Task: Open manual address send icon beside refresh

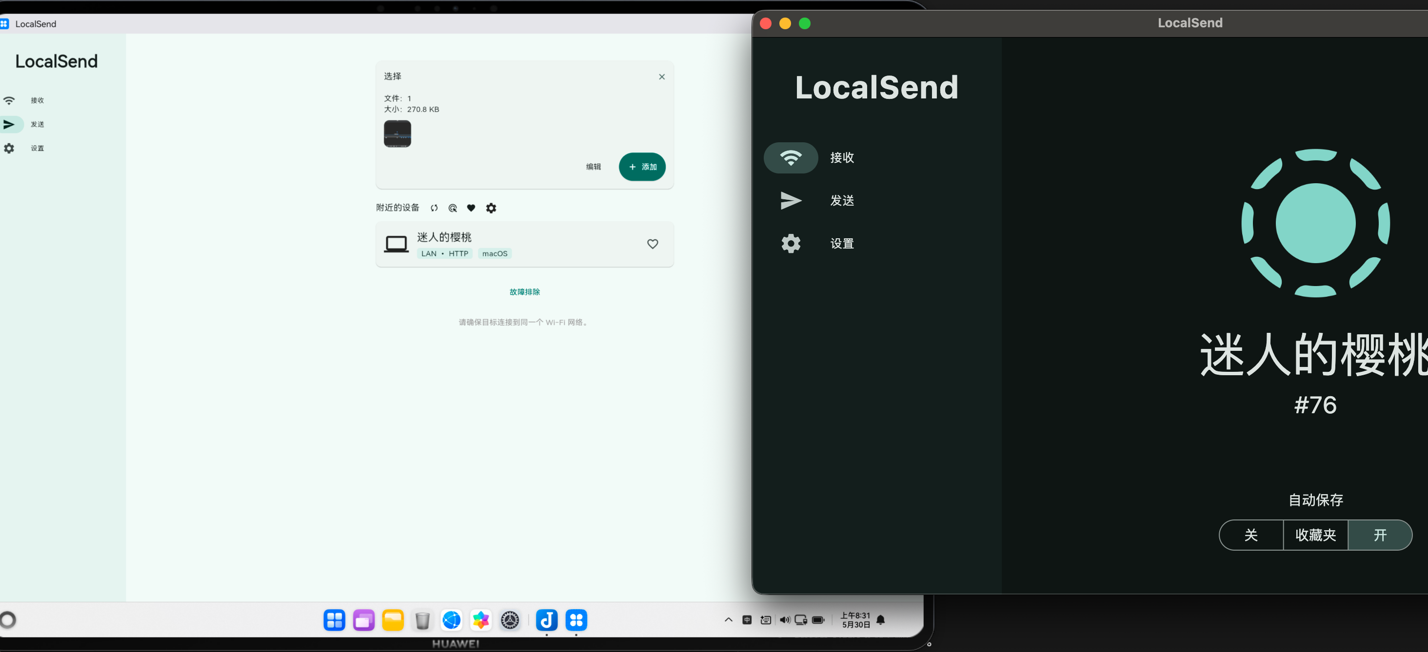Action: [x=453, y=208]
